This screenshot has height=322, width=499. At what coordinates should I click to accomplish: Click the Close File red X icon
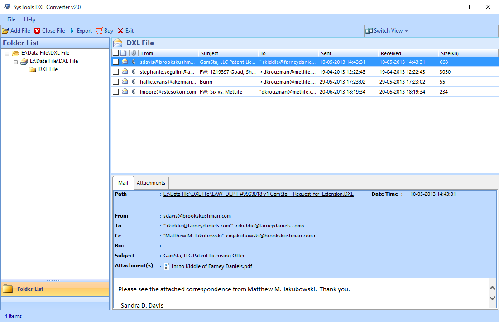pos(37,31)
